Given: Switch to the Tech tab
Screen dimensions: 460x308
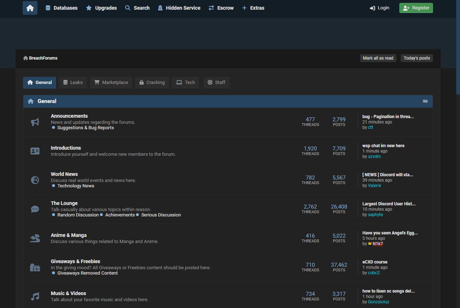Looking at the screenshot, I should point(185,82).
